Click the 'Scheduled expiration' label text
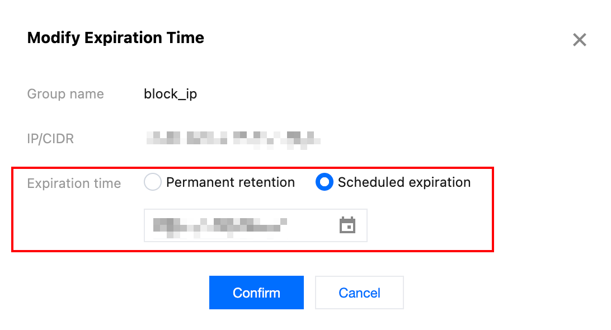Image resolution: width=611 pixels, height=330 pixels. 404,182
